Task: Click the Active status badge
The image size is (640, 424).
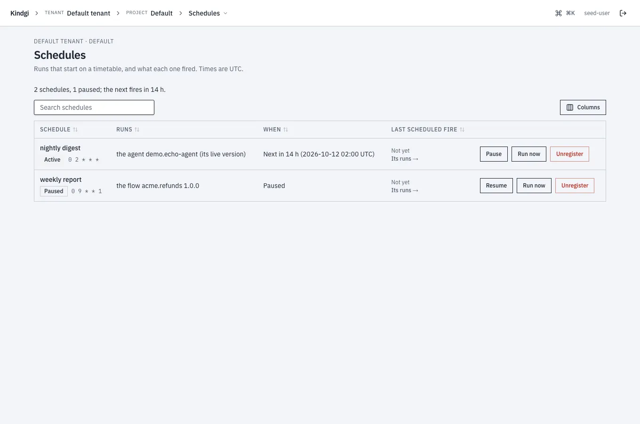Action: point(52,160)
